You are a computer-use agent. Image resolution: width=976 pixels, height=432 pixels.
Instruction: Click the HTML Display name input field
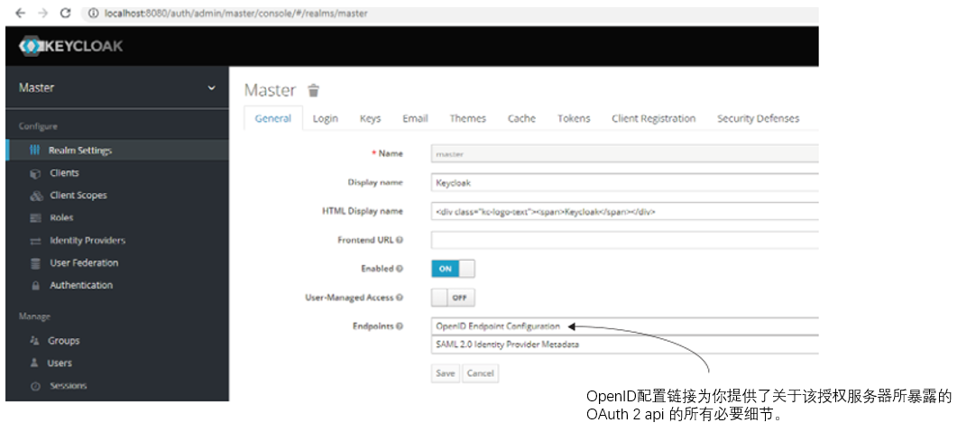(x=625, y=212)
